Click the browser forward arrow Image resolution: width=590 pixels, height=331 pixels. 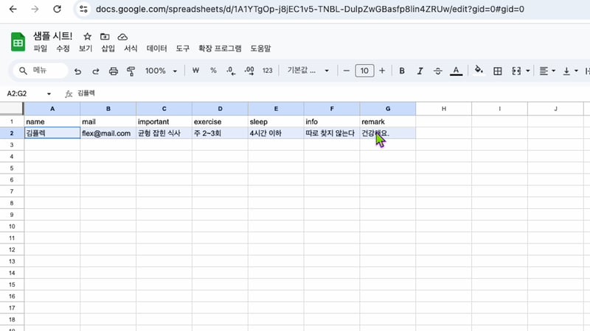[x=35, y=9]
